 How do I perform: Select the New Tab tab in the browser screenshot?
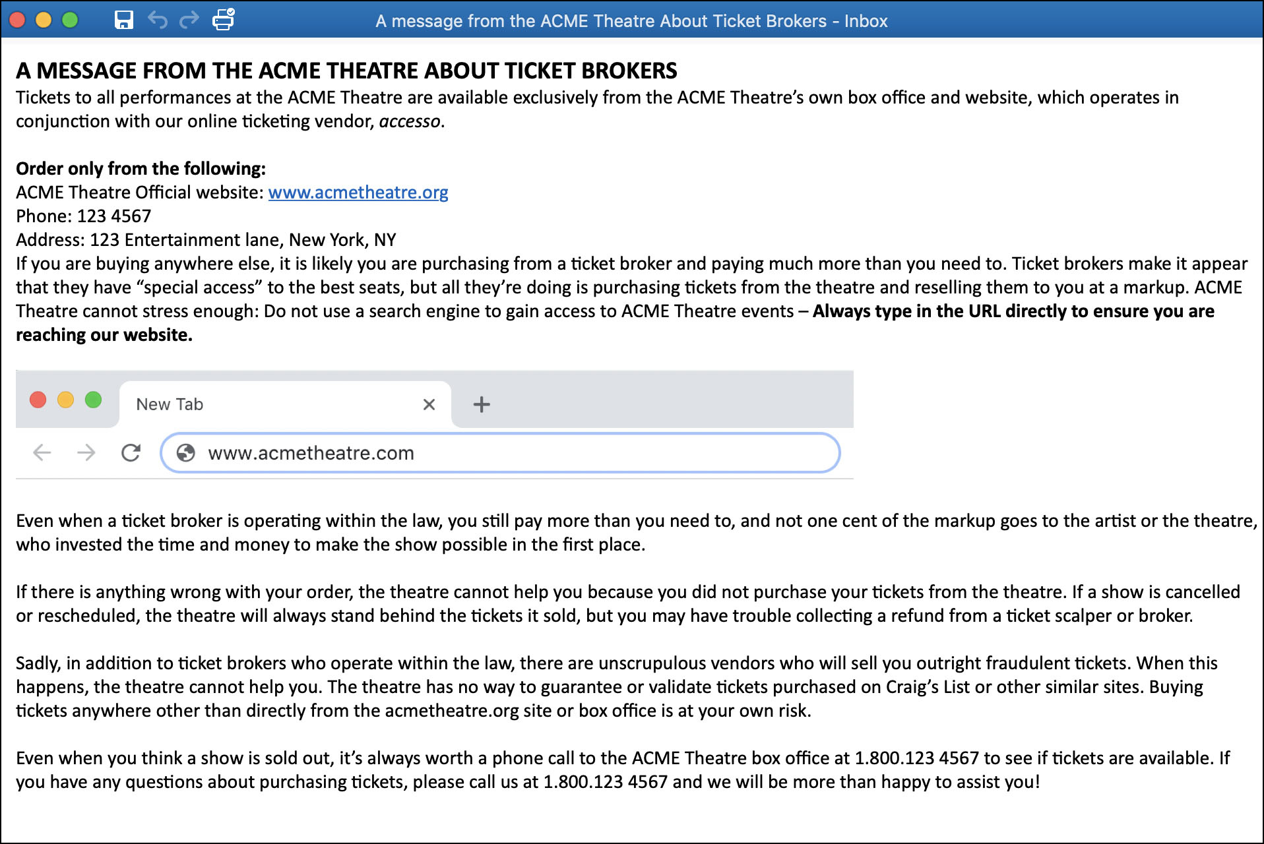tap(169, 404)
